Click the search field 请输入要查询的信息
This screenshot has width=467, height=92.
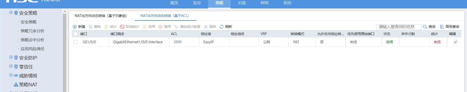tap(399, 27)
